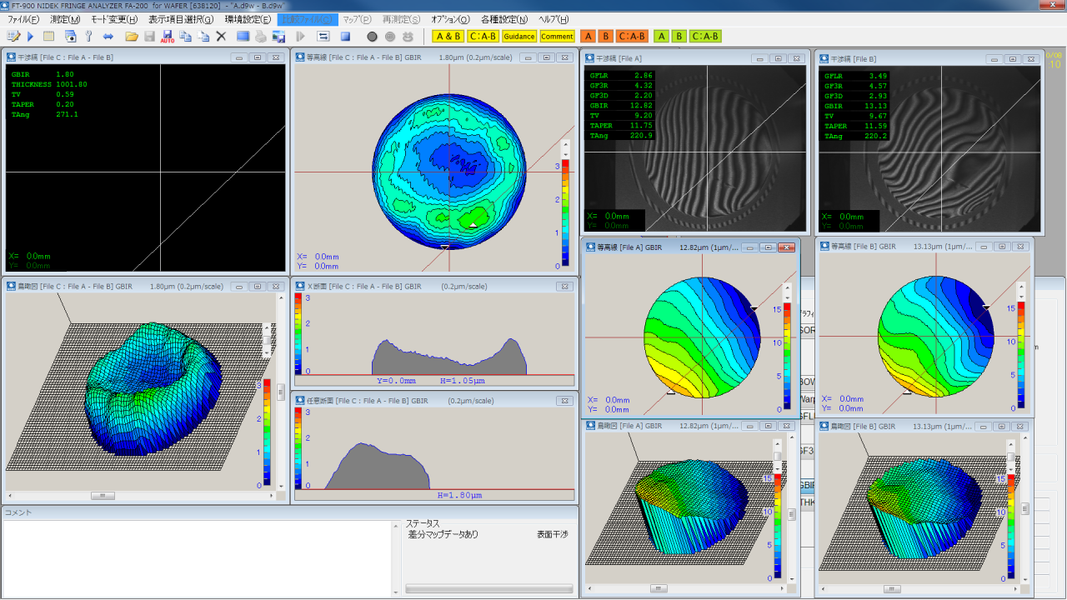This screenshot has height=600, width=1067.
Task: Open the オプション(O) menu
Action: point(450,19)
